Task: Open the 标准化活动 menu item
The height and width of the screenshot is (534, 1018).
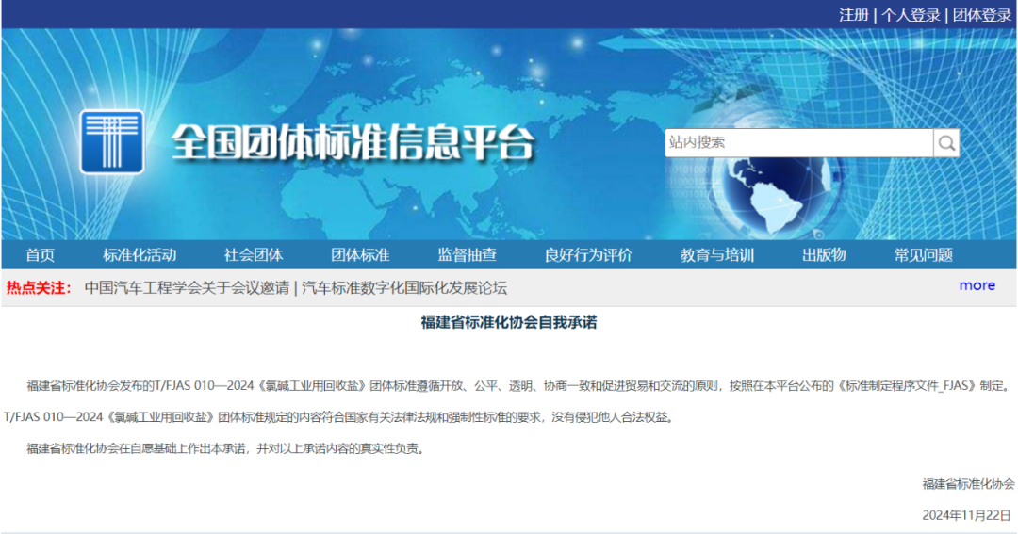Action: coord(140,255)
